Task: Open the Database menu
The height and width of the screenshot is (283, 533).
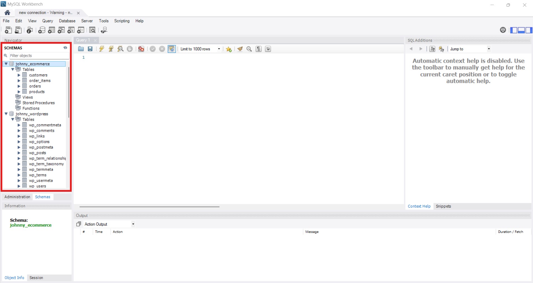Action: point(67,21)
